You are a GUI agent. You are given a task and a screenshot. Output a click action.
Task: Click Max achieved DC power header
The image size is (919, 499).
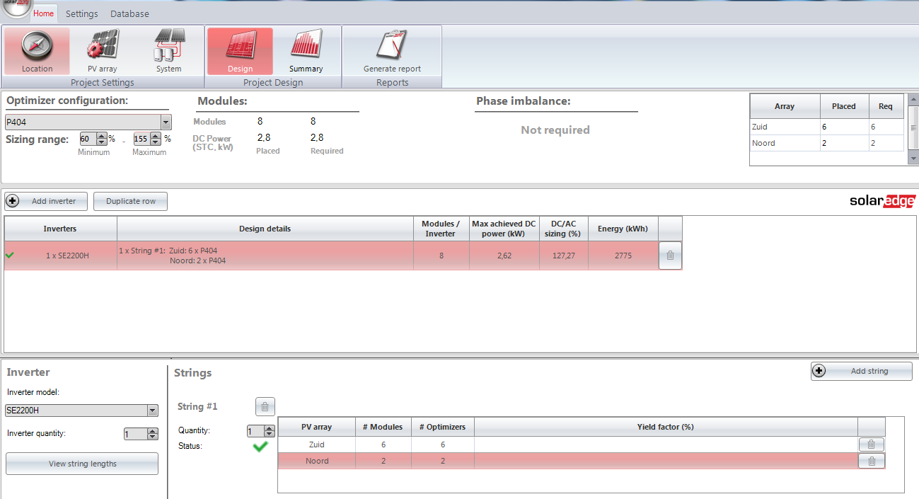[504, 229]
